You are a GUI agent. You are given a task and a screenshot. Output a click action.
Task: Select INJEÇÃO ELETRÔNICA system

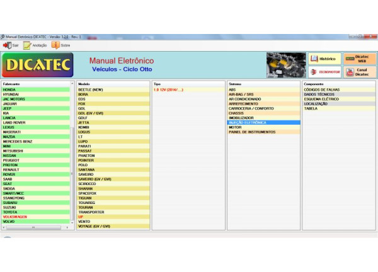tap(248, 122)
